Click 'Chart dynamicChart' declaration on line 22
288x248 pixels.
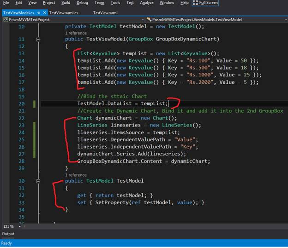pos(104,118)
